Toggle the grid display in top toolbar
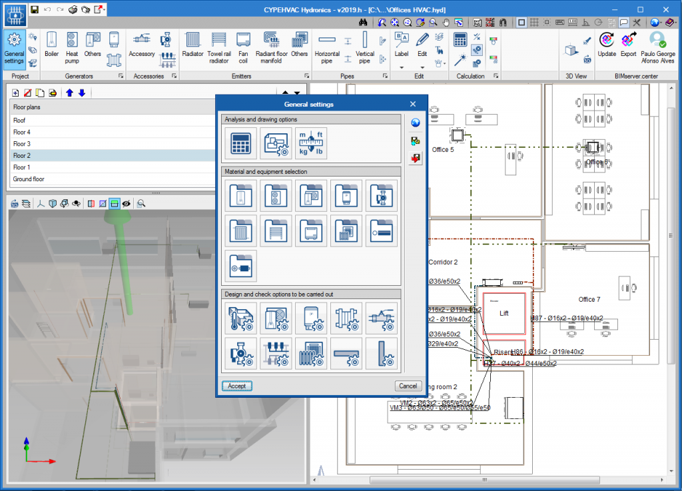Viewport: 682px width, 491px height. click(x=533, y=22)
